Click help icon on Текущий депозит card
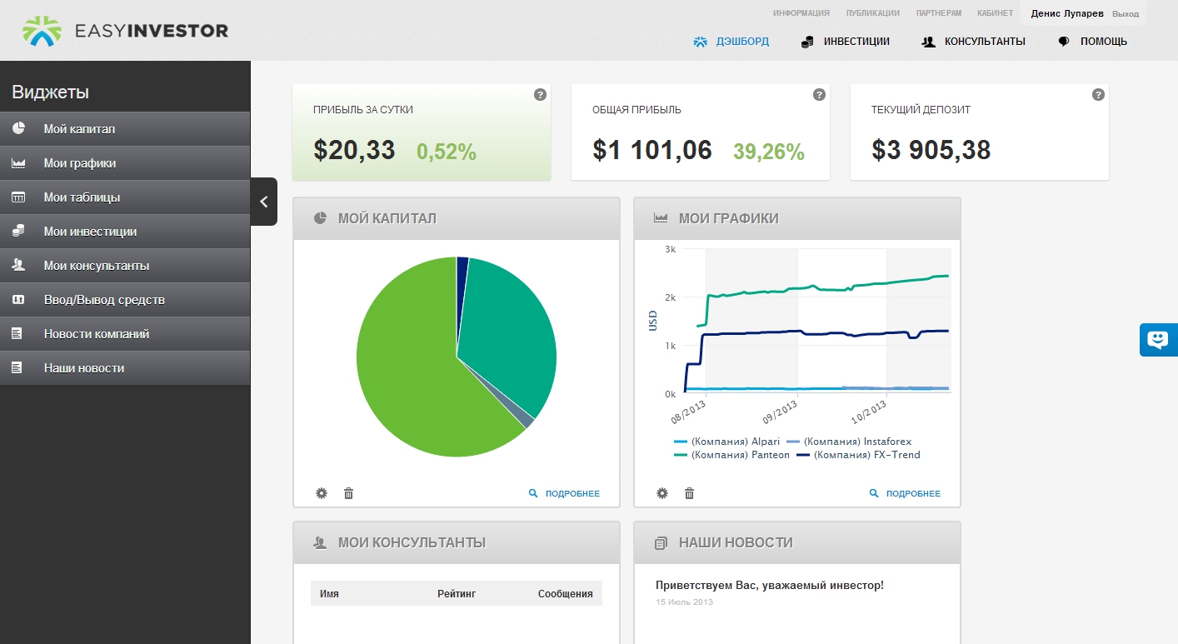 (1098, 95)
